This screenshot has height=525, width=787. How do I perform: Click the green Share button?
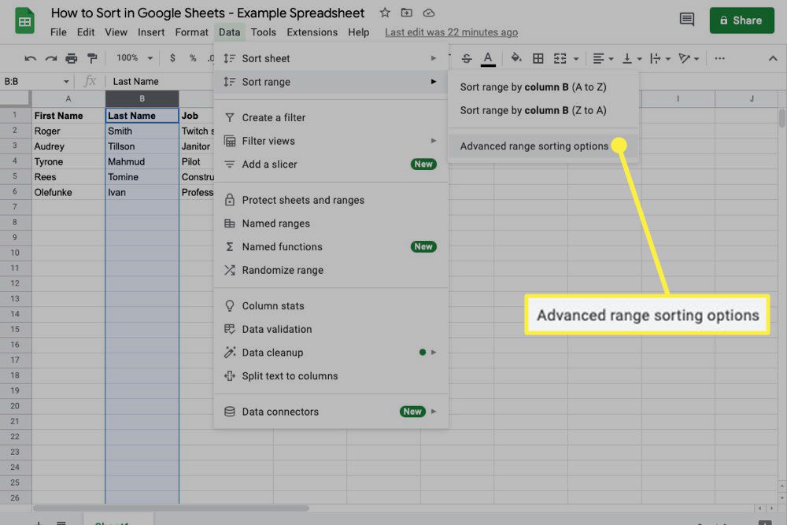741,20
